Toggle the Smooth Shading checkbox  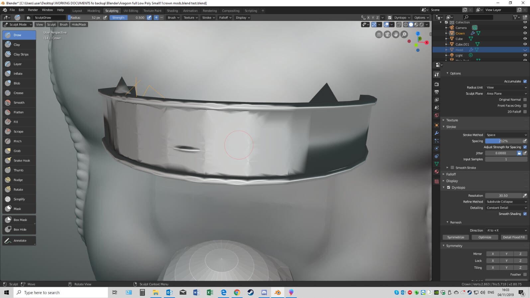click(525, 214)
